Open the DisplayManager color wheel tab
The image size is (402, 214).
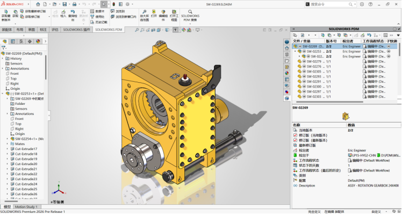38,41
